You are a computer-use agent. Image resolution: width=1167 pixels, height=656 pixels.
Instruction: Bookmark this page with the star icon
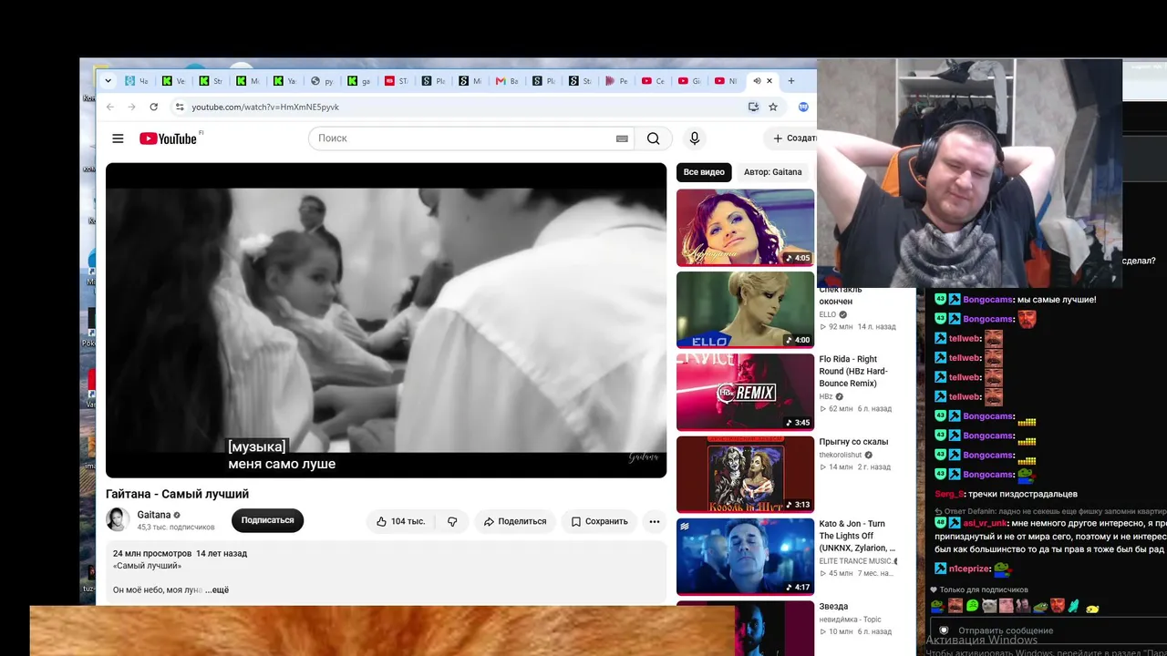pos(773,107)
